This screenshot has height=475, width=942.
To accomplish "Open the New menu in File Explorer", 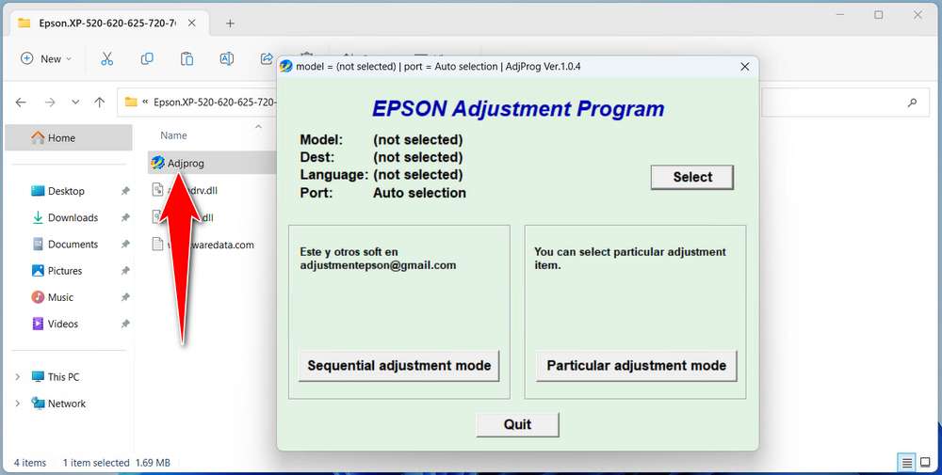I will (x=46, y=58).
